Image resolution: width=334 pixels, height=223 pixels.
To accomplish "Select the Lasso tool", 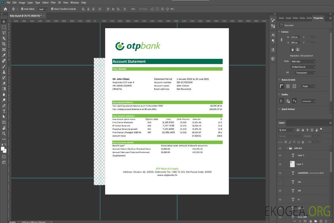I will (4, 33).
